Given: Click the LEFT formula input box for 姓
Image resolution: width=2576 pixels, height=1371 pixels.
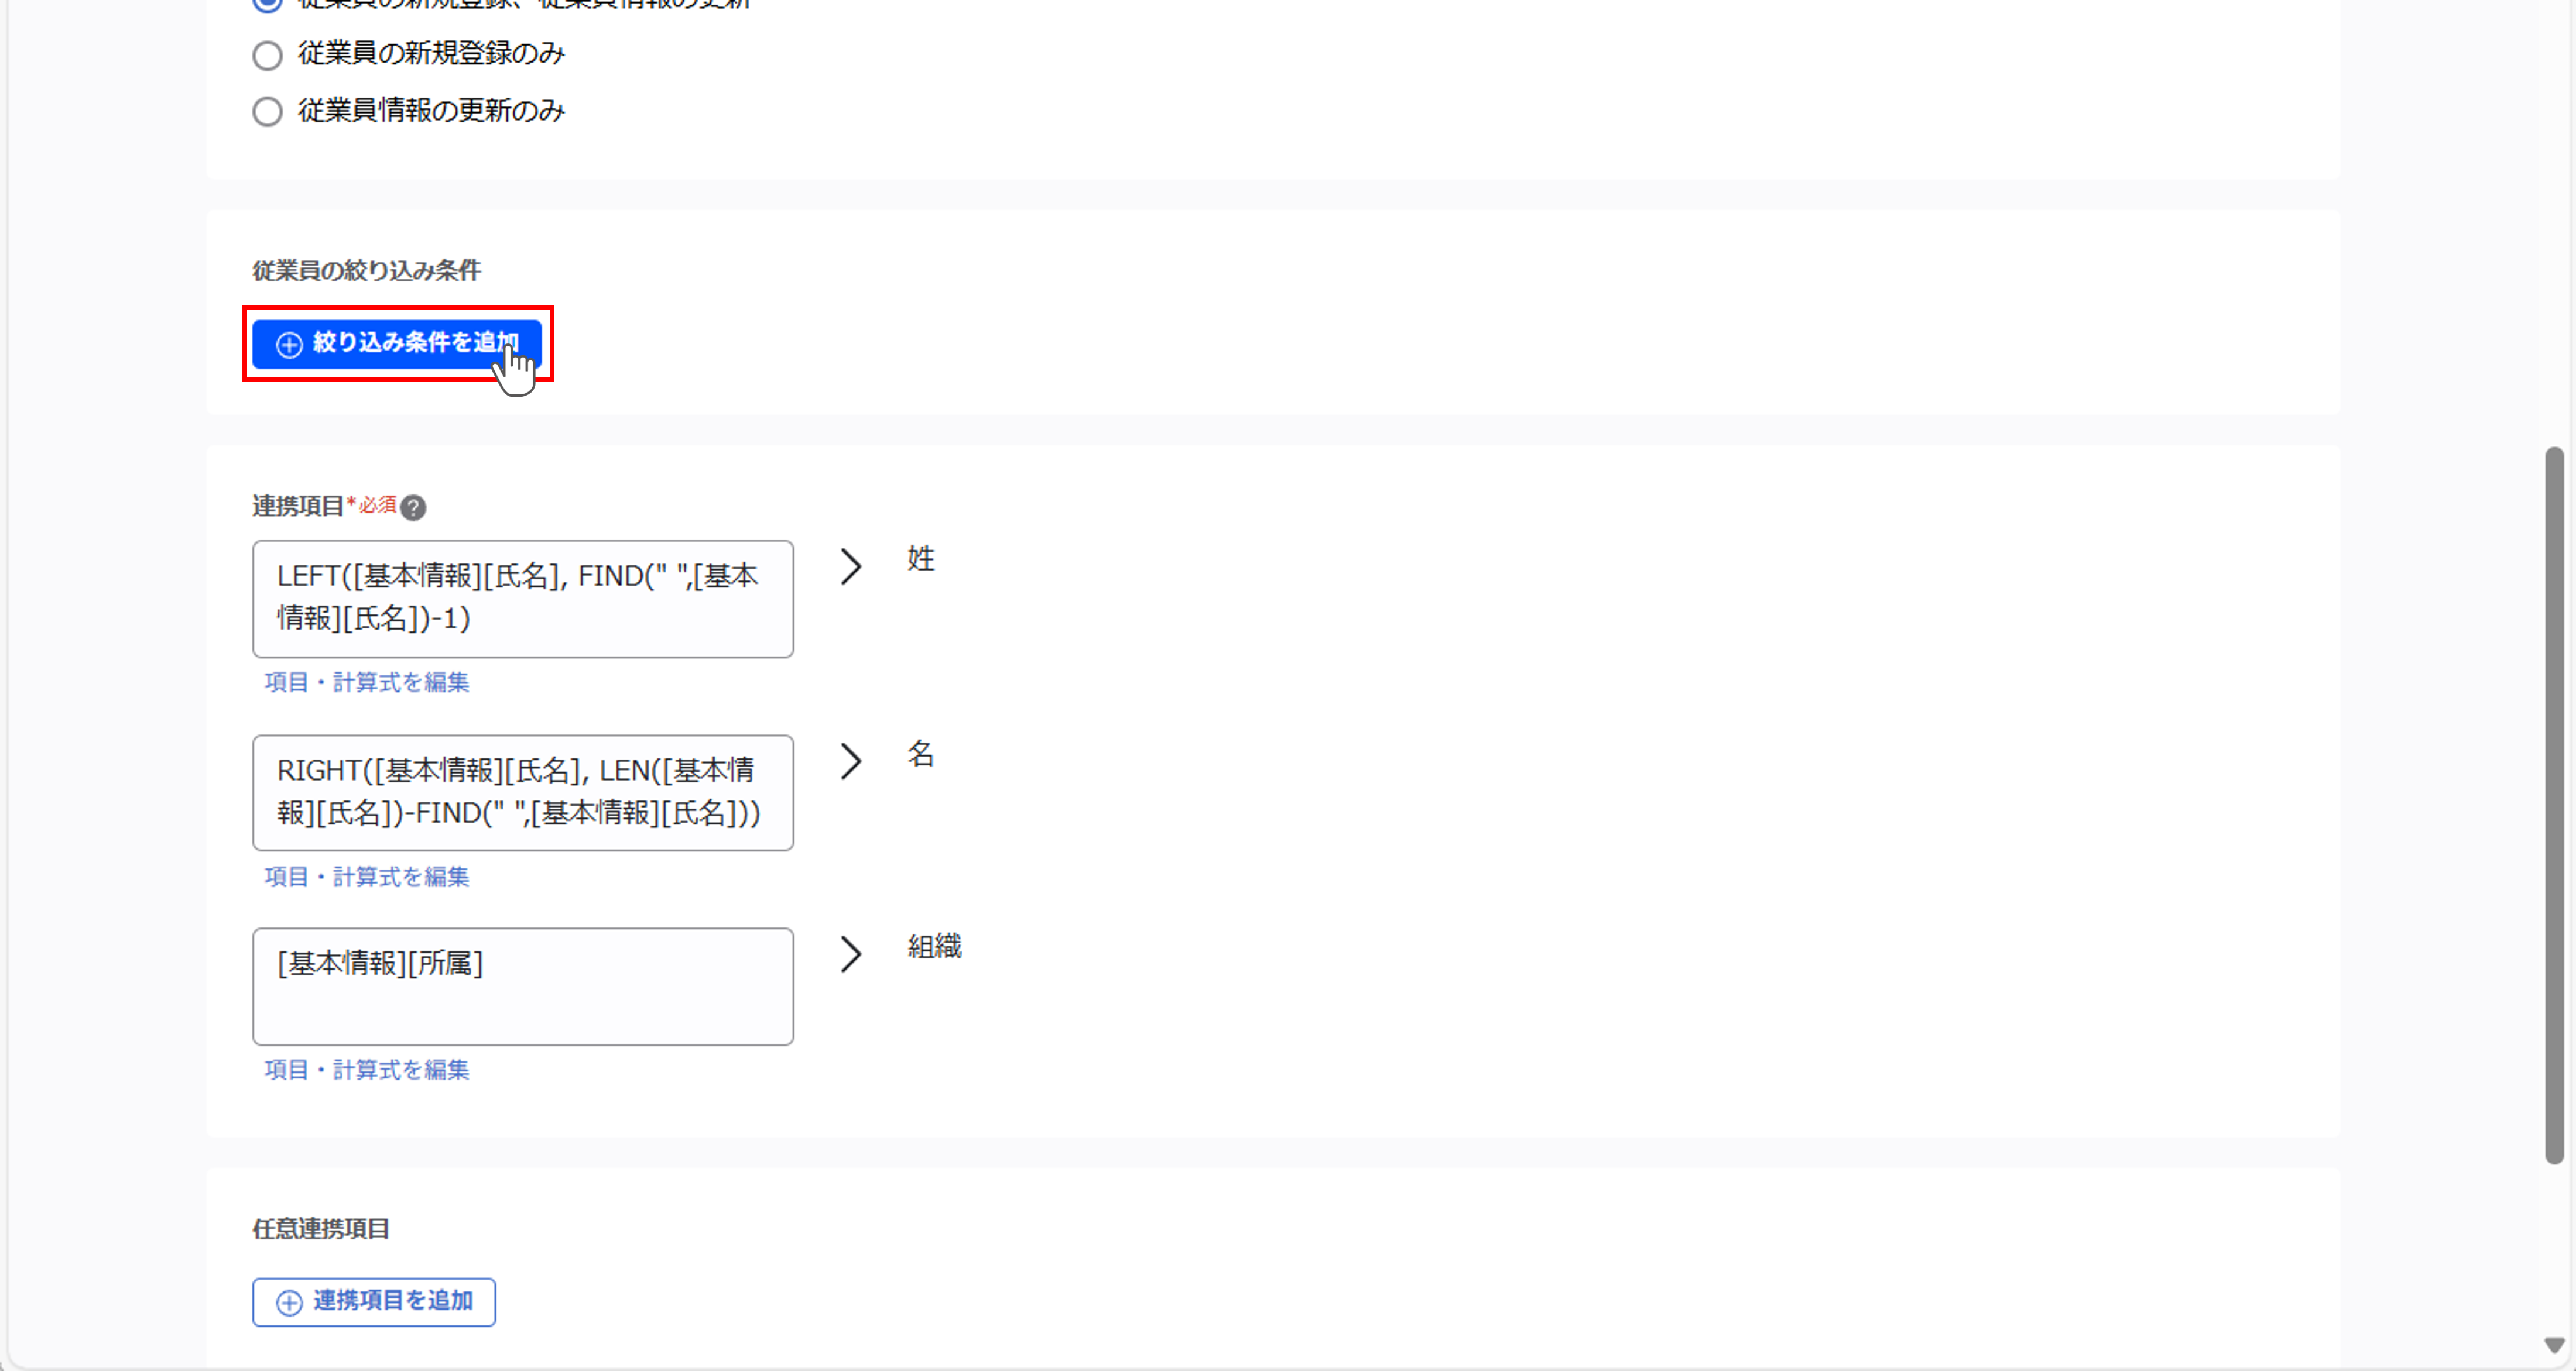Looking at the screenshot, I should click(523, 599).
